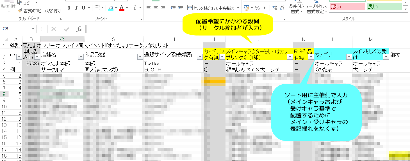410x161 pixels.
Task: Click the increase indent icon
Action: pos(180,8)
